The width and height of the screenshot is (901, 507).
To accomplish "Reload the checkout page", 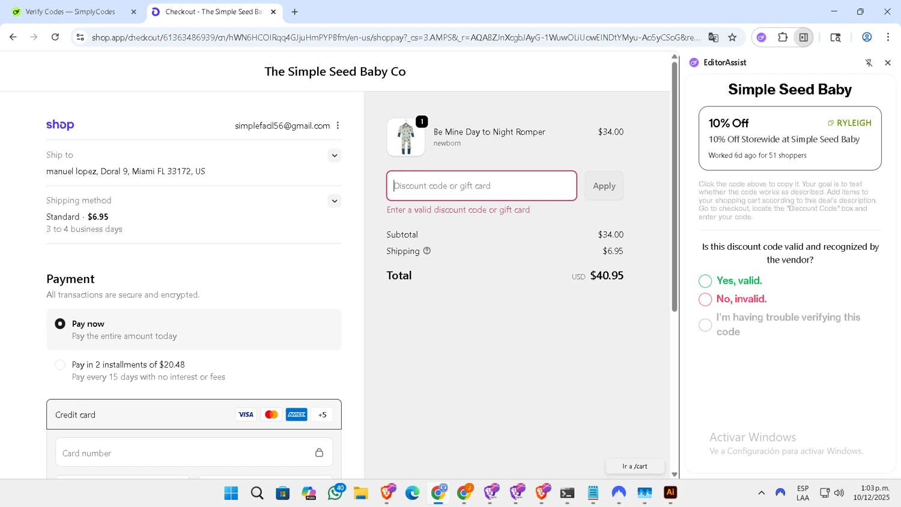I will 55,37.
